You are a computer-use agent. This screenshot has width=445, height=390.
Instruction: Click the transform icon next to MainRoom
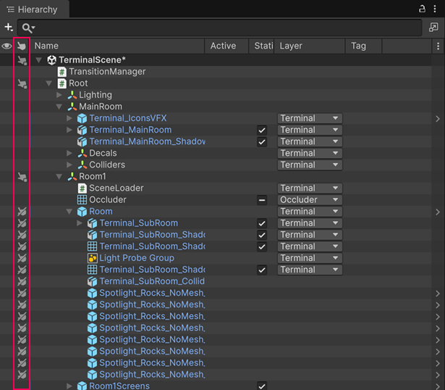(72, 107)
